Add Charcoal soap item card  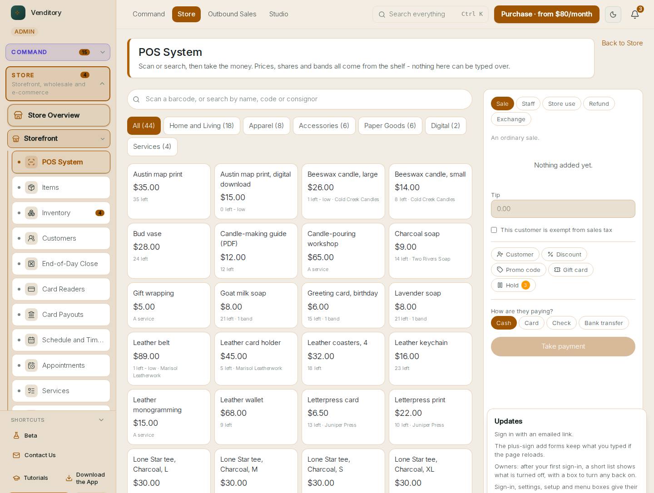pyautogui.click(x=431, y=251)
